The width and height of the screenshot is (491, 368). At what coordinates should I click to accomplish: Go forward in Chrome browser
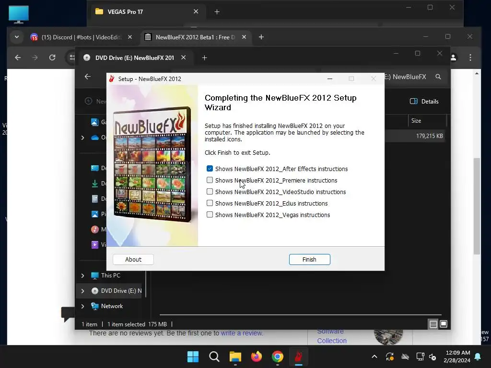[x=35, y=57]
